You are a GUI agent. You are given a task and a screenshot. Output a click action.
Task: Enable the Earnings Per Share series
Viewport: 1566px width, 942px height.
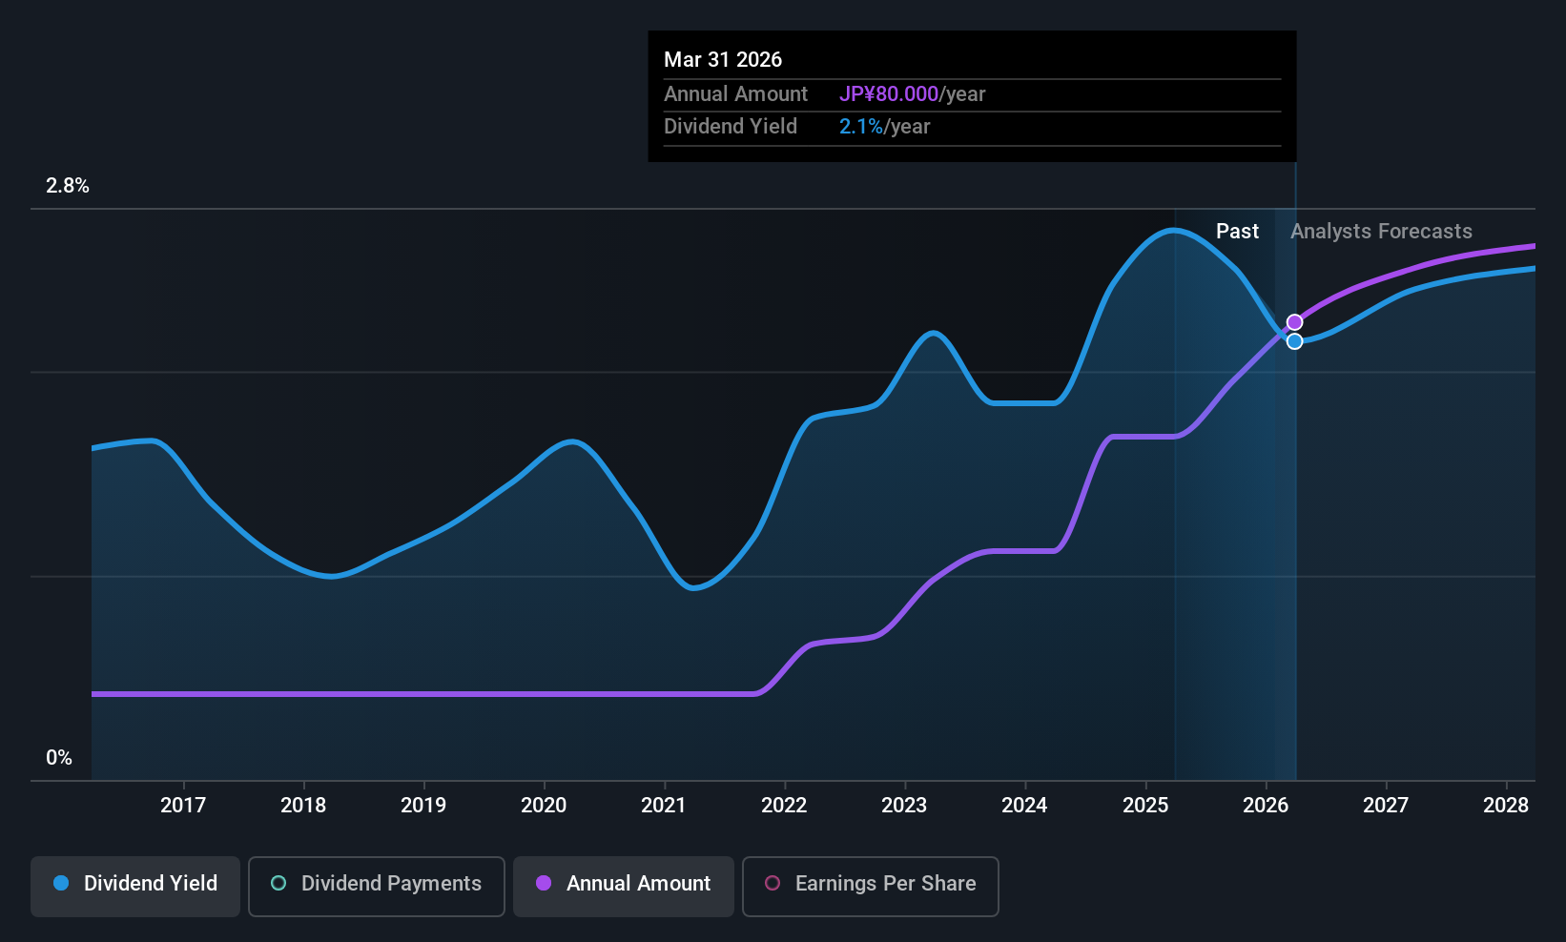[x=870, y=886]
